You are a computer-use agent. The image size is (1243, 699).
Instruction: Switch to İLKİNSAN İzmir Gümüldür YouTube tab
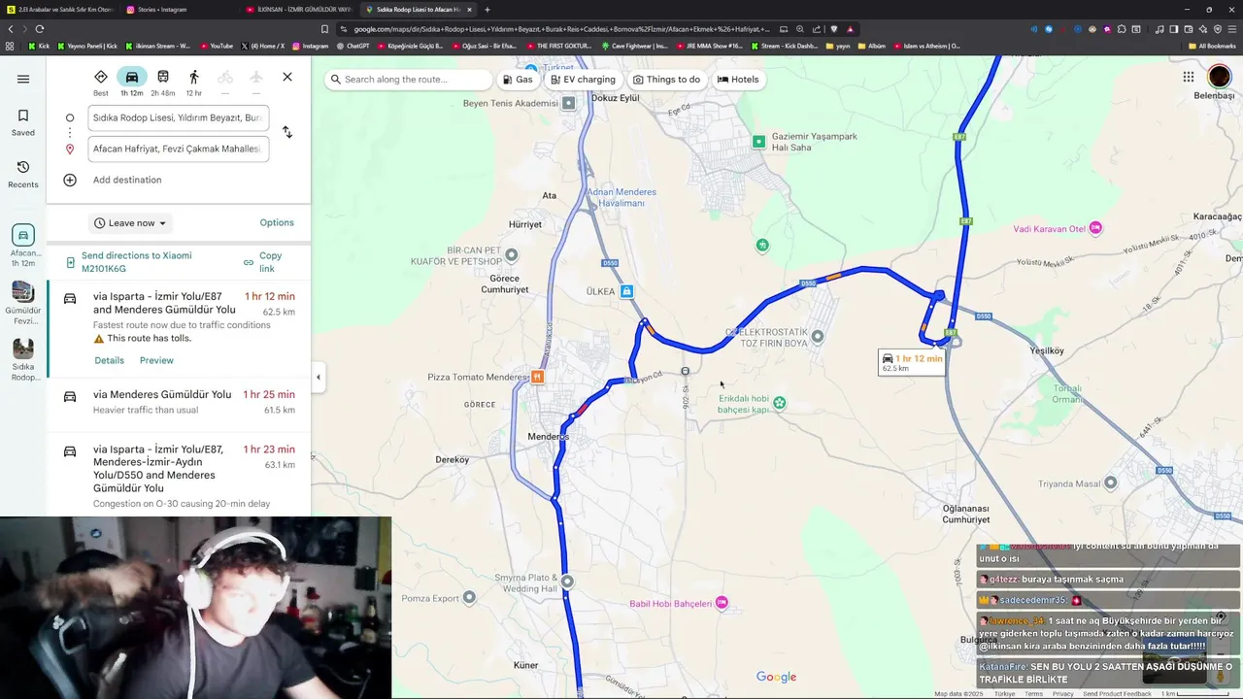[x=298, y=10]
